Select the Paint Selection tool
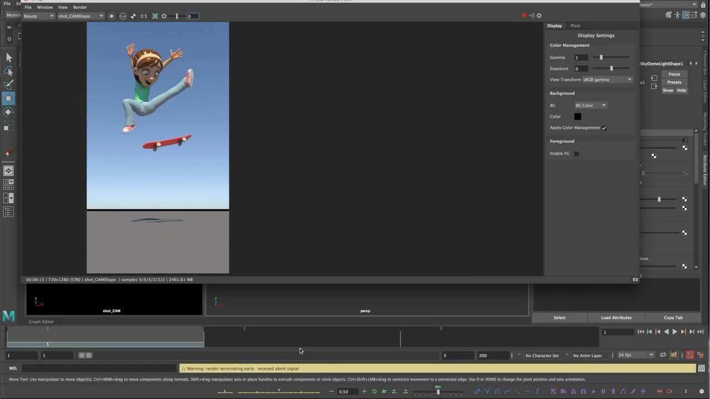 pyautogui.click(x=9, y=85)
